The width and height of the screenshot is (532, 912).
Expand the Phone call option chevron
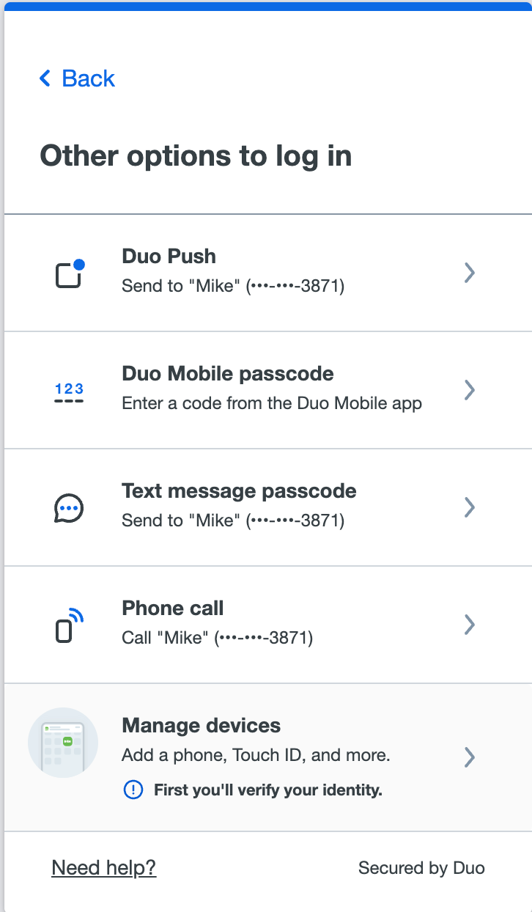point(470,625)
